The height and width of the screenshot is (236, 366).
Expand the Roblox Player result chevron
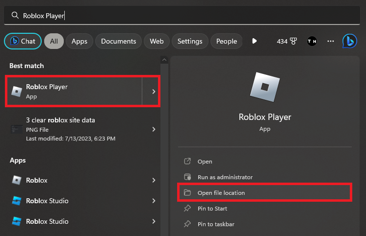pyautogui.click(x=154, y=92)
